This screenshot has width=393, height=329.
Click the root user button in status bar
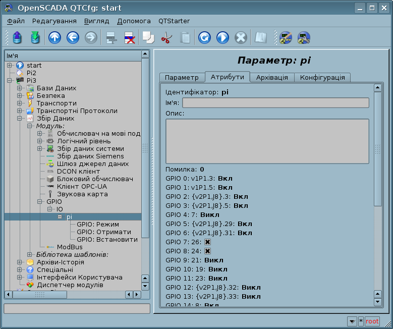click(372, 321)
